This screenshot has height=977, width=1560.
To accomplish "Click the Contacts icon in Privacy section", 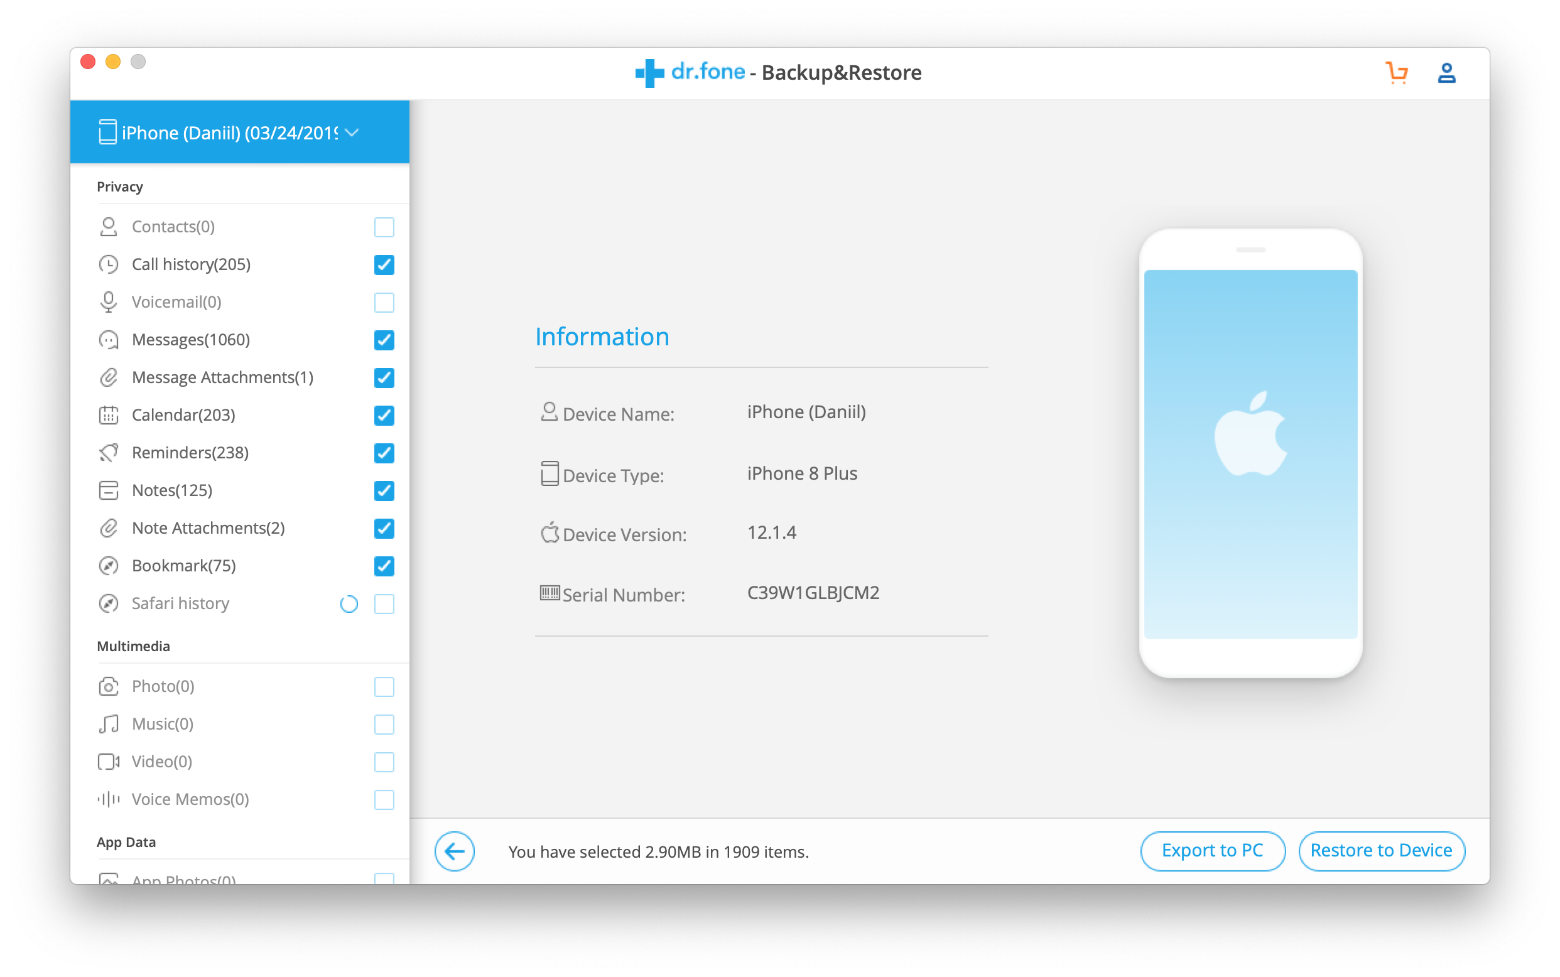I will point(109,226).
